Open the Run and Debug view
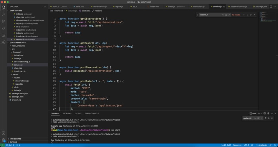278x147 pixels. 3,28
